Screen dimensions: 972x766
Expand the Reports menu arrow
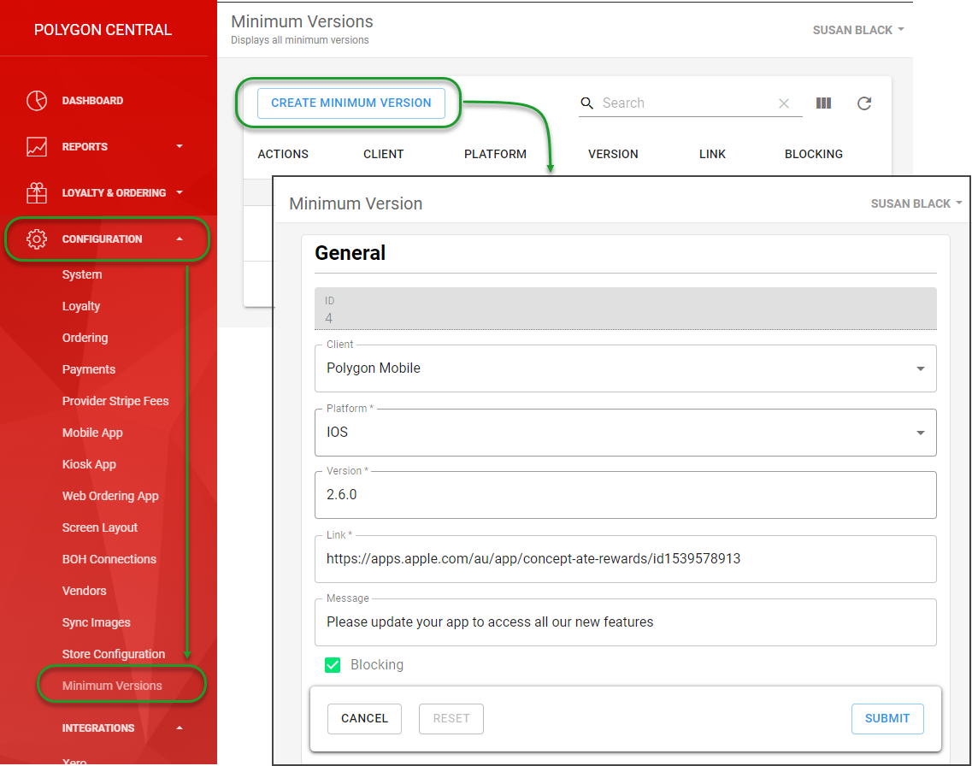coord(180,146)
